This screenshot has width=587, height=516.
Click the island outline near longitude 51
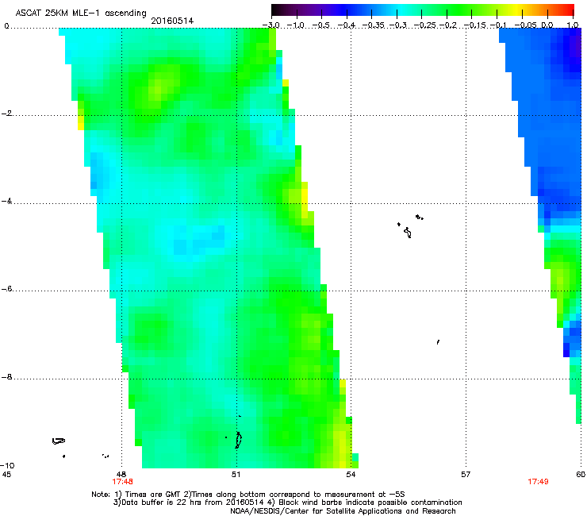[238, 440]
